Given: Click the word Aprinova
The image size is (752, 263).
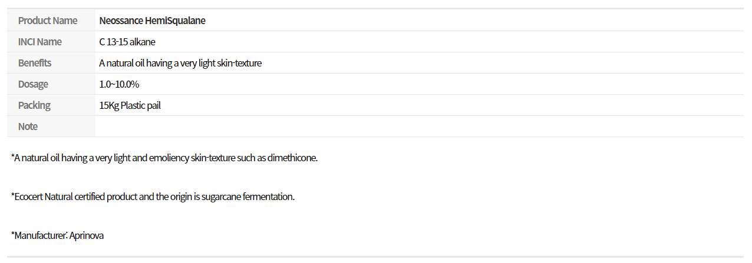Looking at the screenshot, I should click(x=87, y=235).
